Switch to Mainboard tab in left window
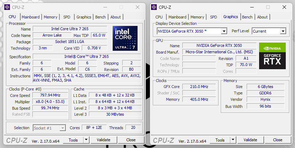The width and height of the screenshot is (295, 148). (31, 17)
